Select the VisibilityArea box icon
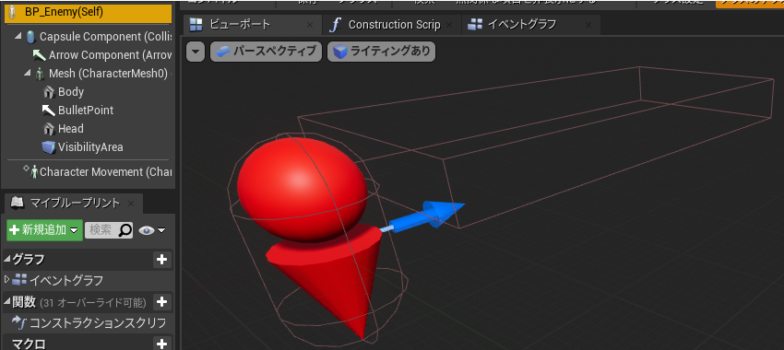This screenshot has width=784, height=350. 49,147
